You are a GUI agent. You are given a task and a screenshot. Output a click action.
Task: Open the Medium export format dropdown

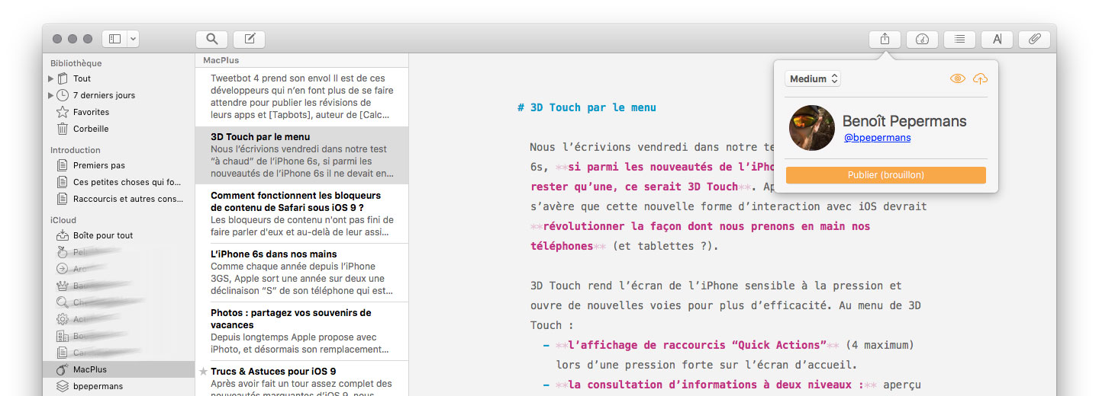(x=813, y=78)
